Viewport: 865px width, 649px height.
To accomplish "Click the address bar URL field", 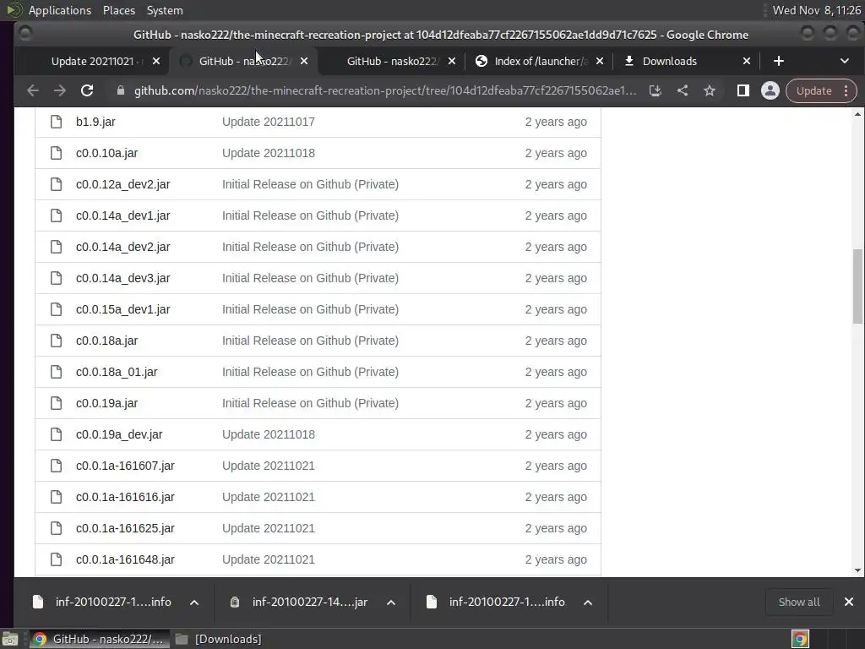I will (x=385, y=90).
